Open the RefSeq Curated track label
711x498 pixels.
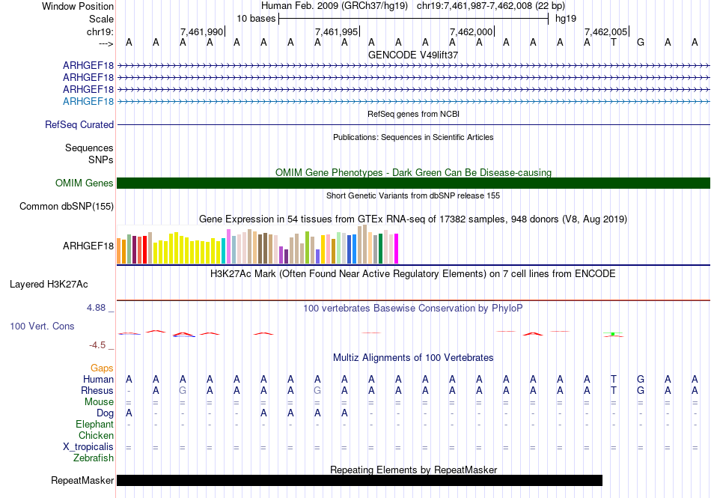point(79,125)
